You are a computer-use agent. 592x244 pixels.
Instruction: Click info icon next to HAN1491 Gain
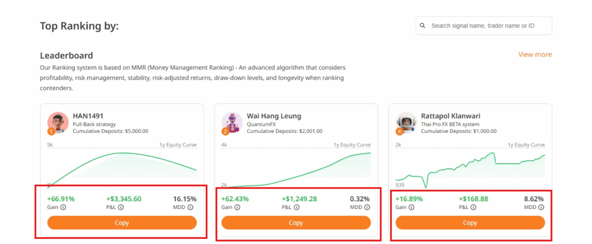[x=63, y=207]
